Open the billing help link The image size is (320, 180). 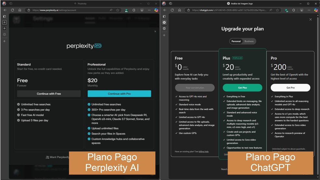pyautogui.click(x=204, y=151)
